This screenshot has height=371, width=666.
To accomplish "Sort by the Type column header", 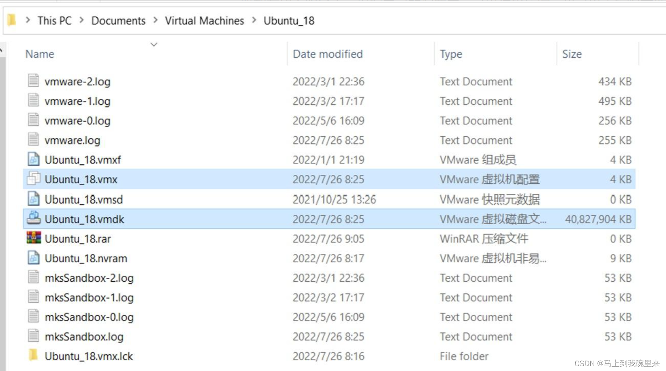I will point(451,54).
